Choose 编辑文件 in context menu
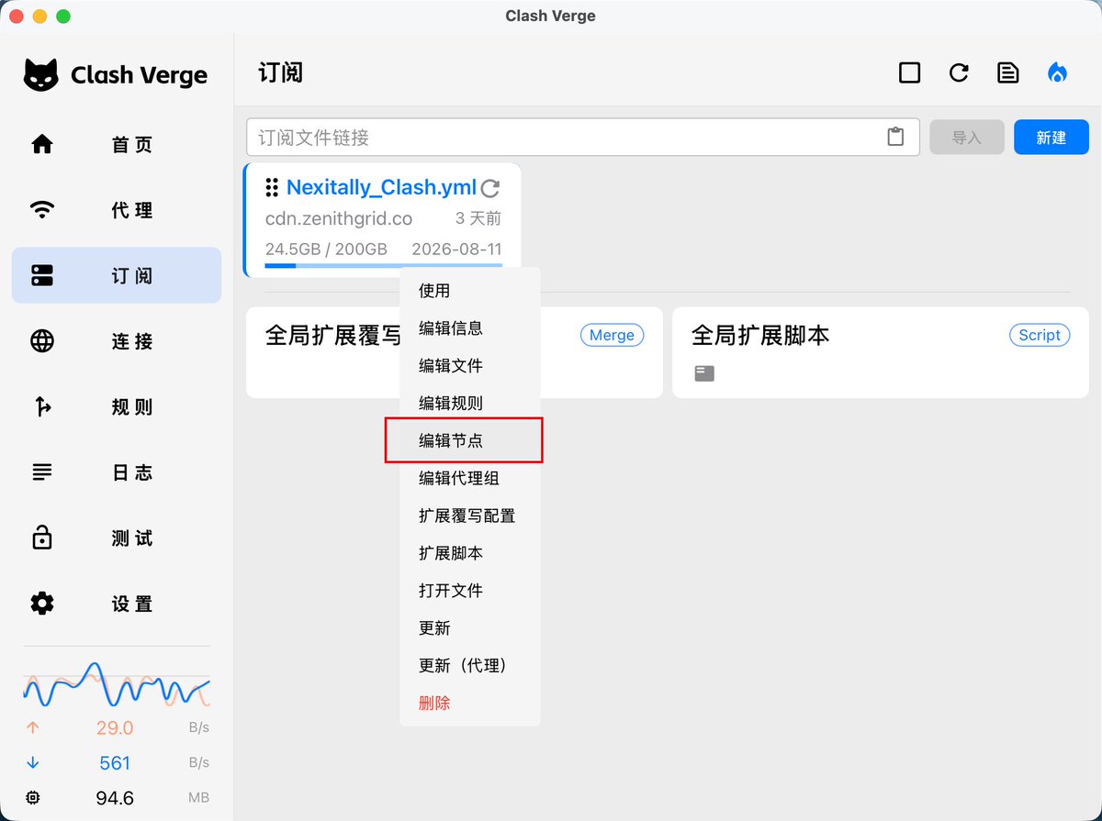 point(470,366)
